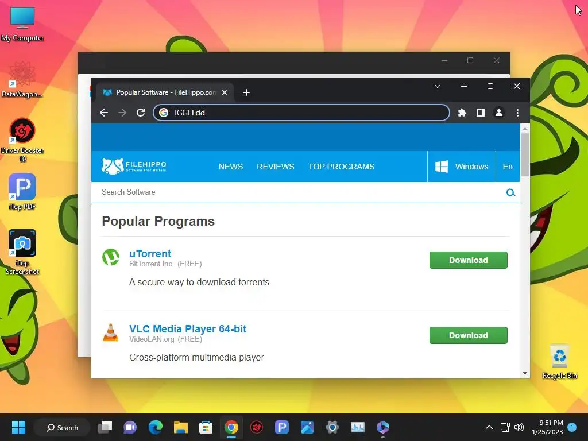Image resolution: width=588 pixels, height=441 pixels.
Task: Select the iTop Screenshot desktop icon
Action: click(22, 252)
